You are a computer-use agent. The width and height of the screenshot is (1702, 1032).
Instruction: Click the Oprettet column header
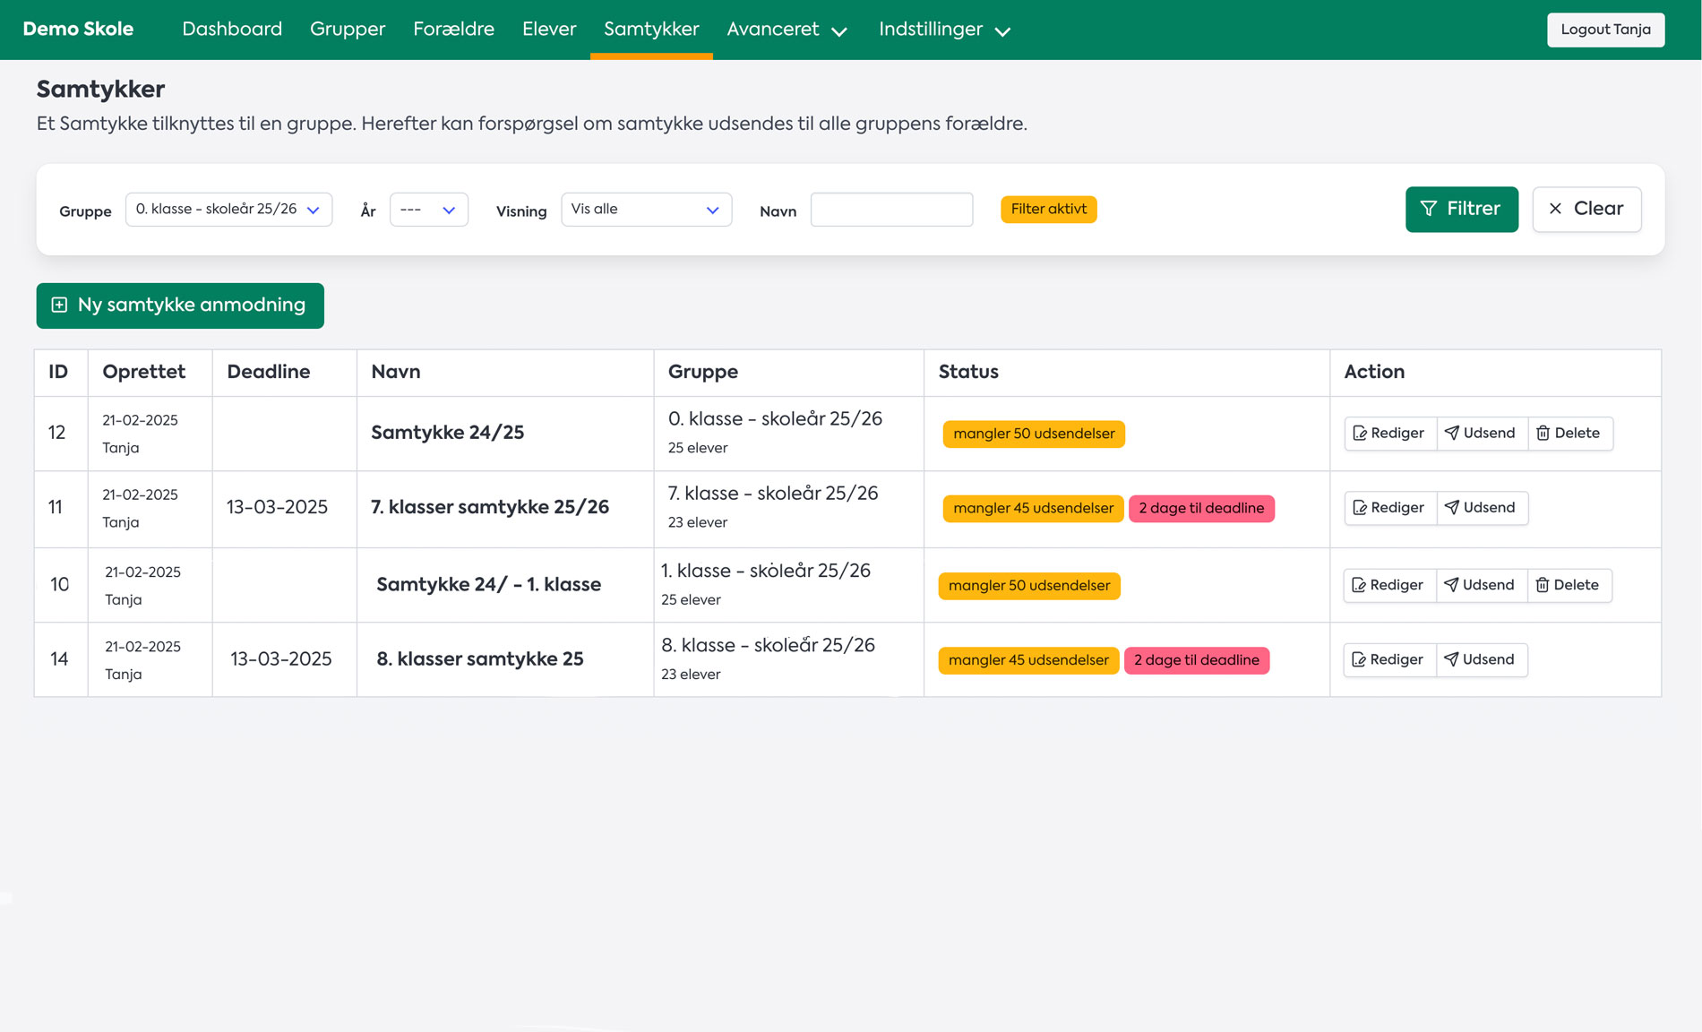coord(143,372)
